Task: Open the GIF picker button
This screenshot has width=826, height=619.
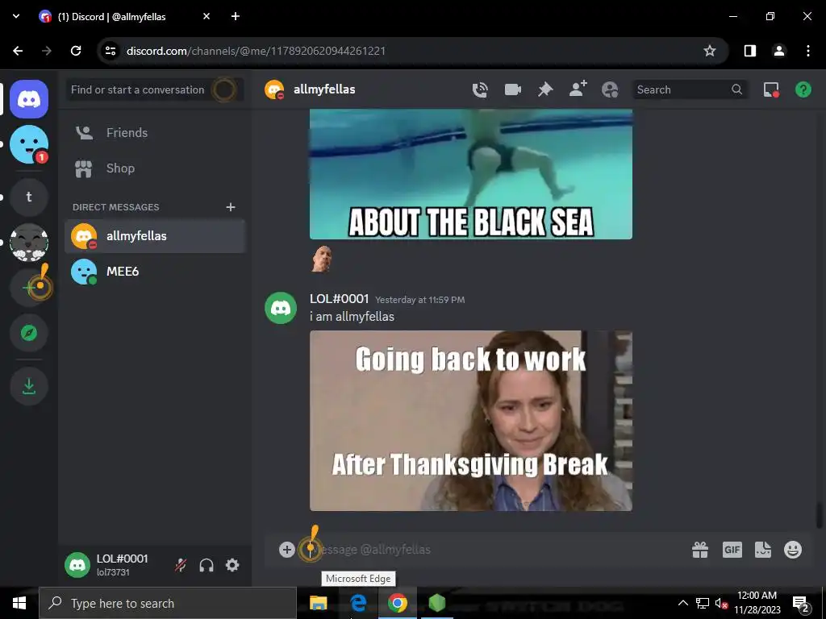Action: pyautogui.click(x=732, y=550)
